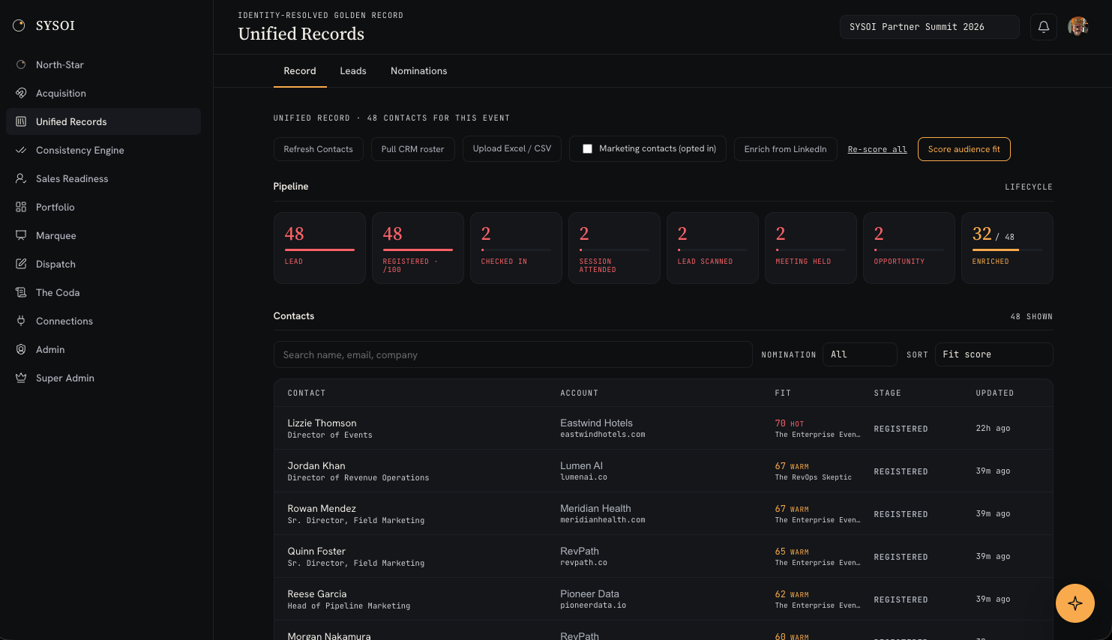Select the Checked In pipeline card
The height and width of the screenshot is (640, 1112).
[x=516, y=248]
